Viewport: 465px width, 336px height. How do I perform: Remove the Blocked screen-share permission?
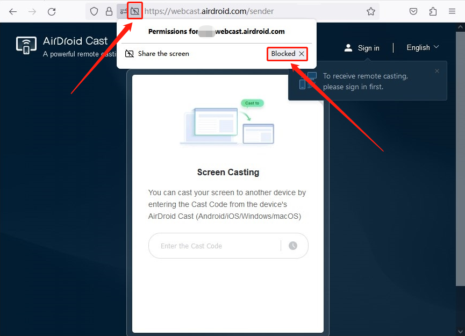[x=301, y=54]
